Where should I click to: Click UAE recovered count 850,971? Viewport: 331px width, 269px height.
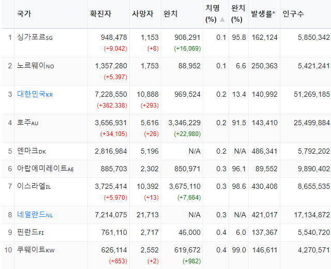coord(187,169)
